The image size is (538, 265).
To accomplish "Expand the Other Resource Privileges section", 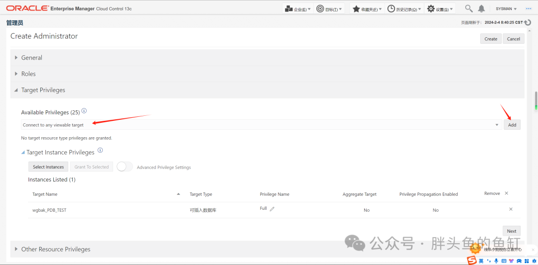I will coord(16,249).
